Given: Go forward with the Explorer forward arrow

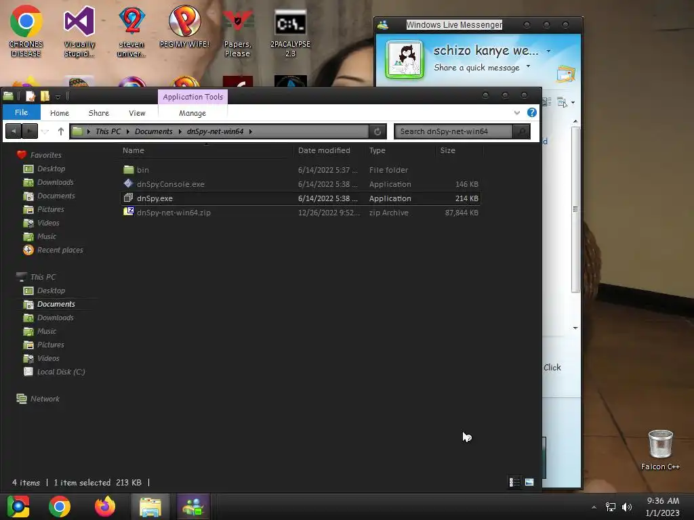Looking at the screenshot, I should coord(30,131).
